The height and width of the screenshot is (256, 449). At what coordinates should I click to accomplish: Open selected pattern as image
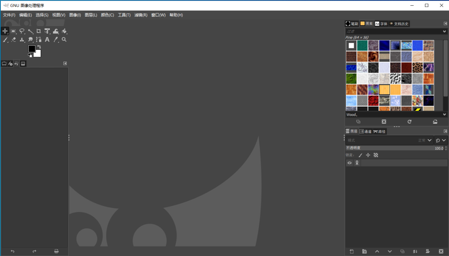tap(435, 122)
